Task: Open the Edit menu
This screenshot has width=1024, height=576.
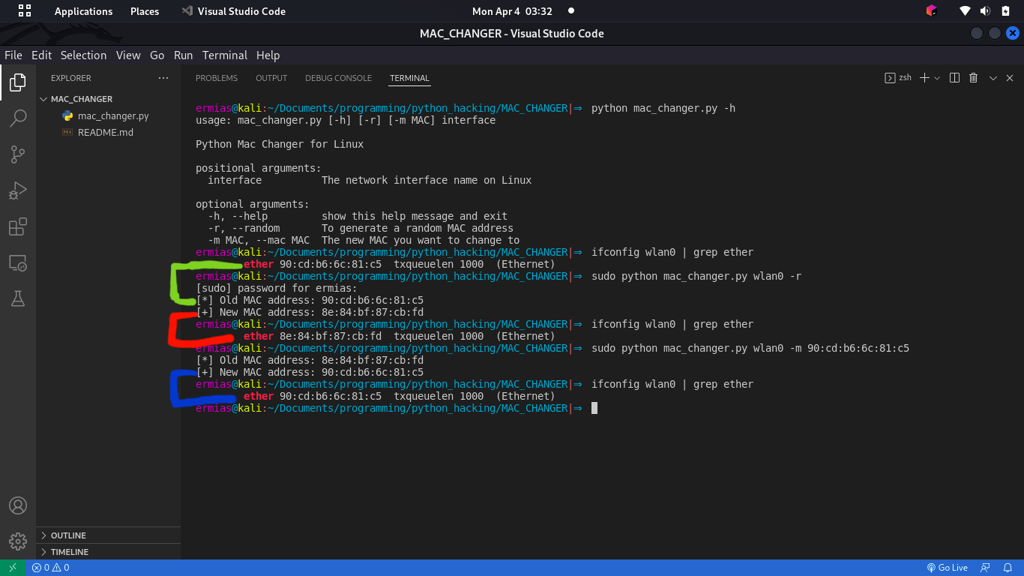Action: click(x=41, y=55)
